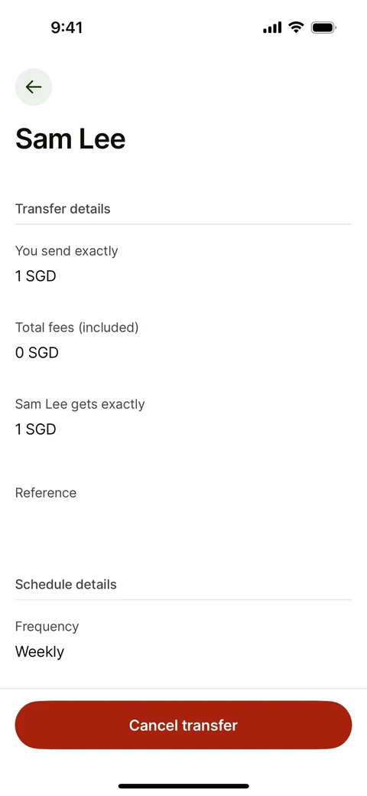
Task: Tap the Weekly frequency value
Action: [x=40, y=651]
